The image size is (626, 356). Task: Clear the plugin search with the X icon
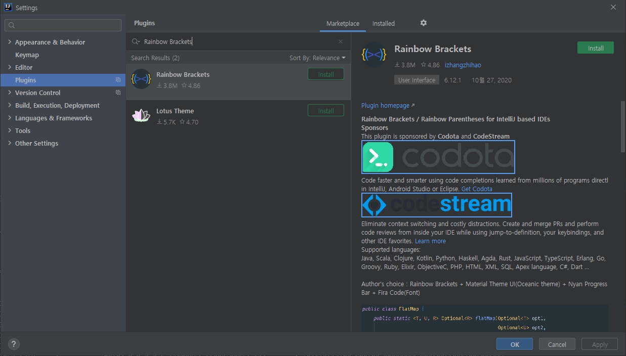click(x=341, y=41)
